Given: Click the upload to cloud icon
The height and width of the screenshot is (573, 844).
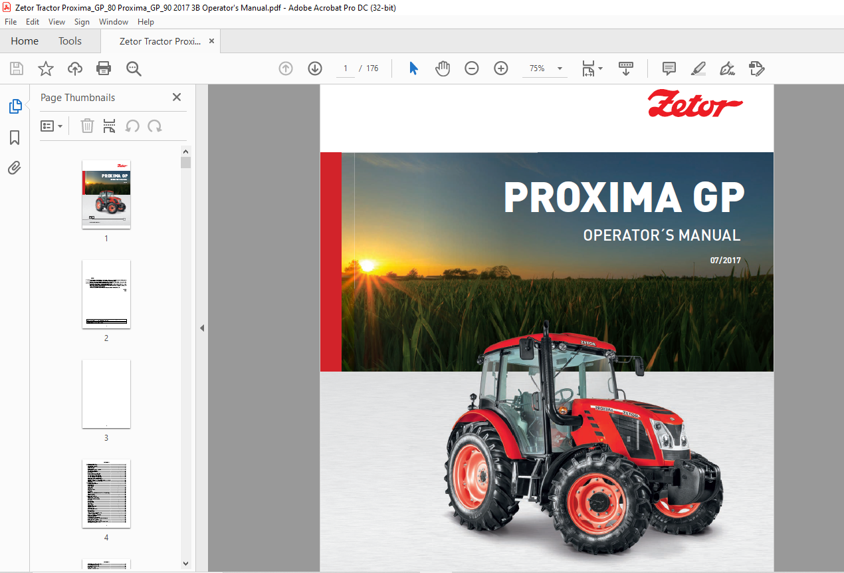Looking at the screenshot, I should click(x=75, y=68).
